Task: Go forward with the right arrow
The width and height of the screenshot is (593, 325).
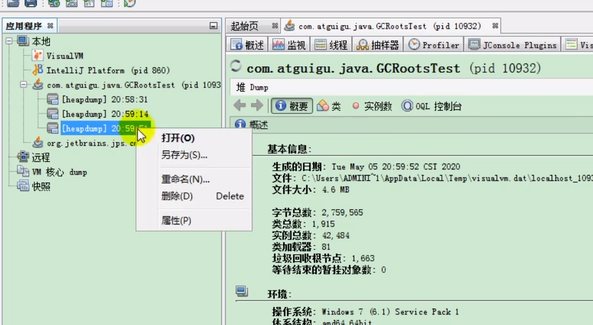Action: click(x=257, y=105)
